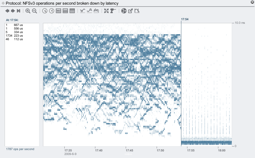Click the round film-reel save dataset icon
Screen dimensions: 255x158
click(124, 11)
